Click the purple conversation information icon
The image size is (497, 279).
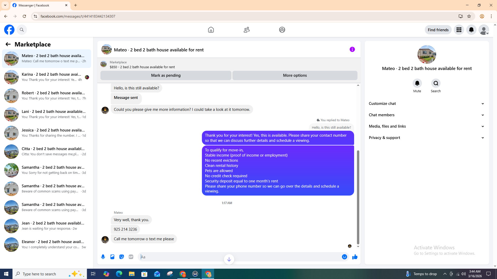352,49
